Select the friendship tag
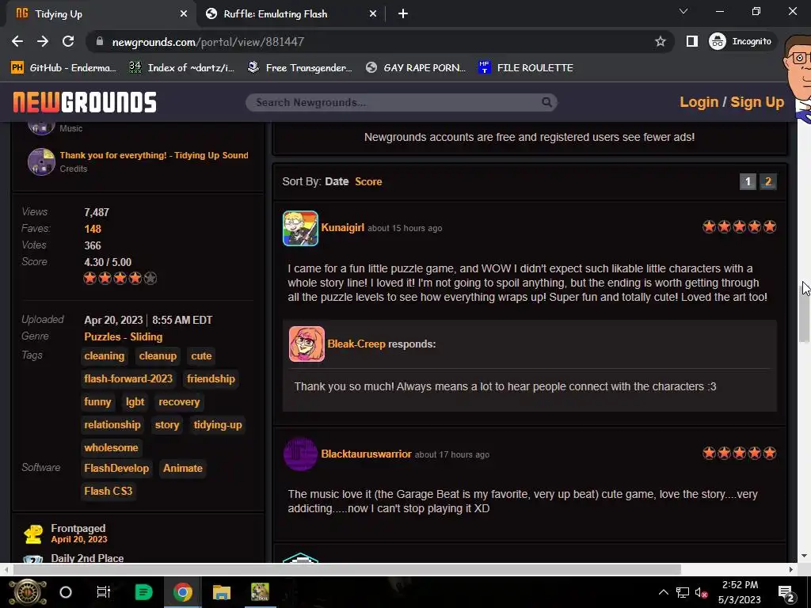Screen dimensions: 811x608 [x=211, y=378]
